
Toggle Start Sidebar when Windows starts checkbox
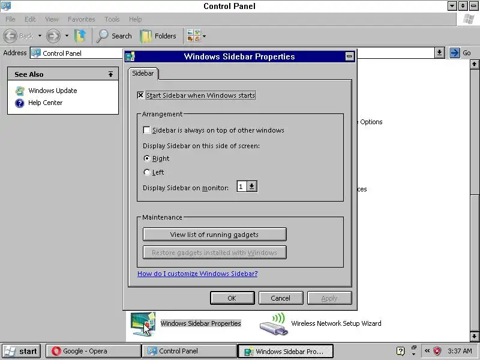pyautogui.click(x=140, y=95)
